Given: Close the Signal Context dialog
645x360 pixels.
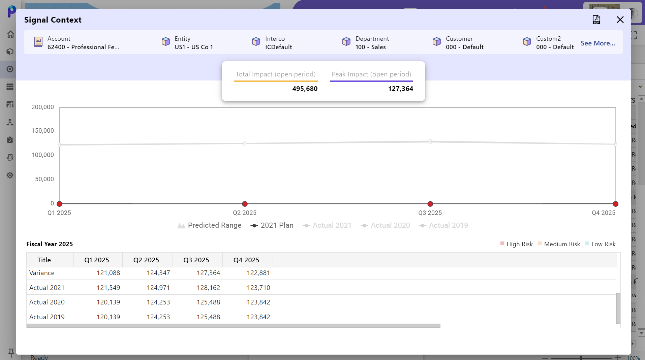Looking at the screenshot, I should [x=620, y=20].
